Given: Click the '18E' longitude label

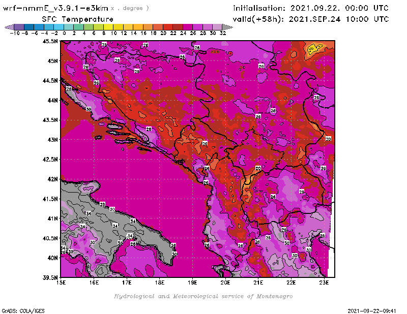Looking at the screenshot, I should pos(160,282).
